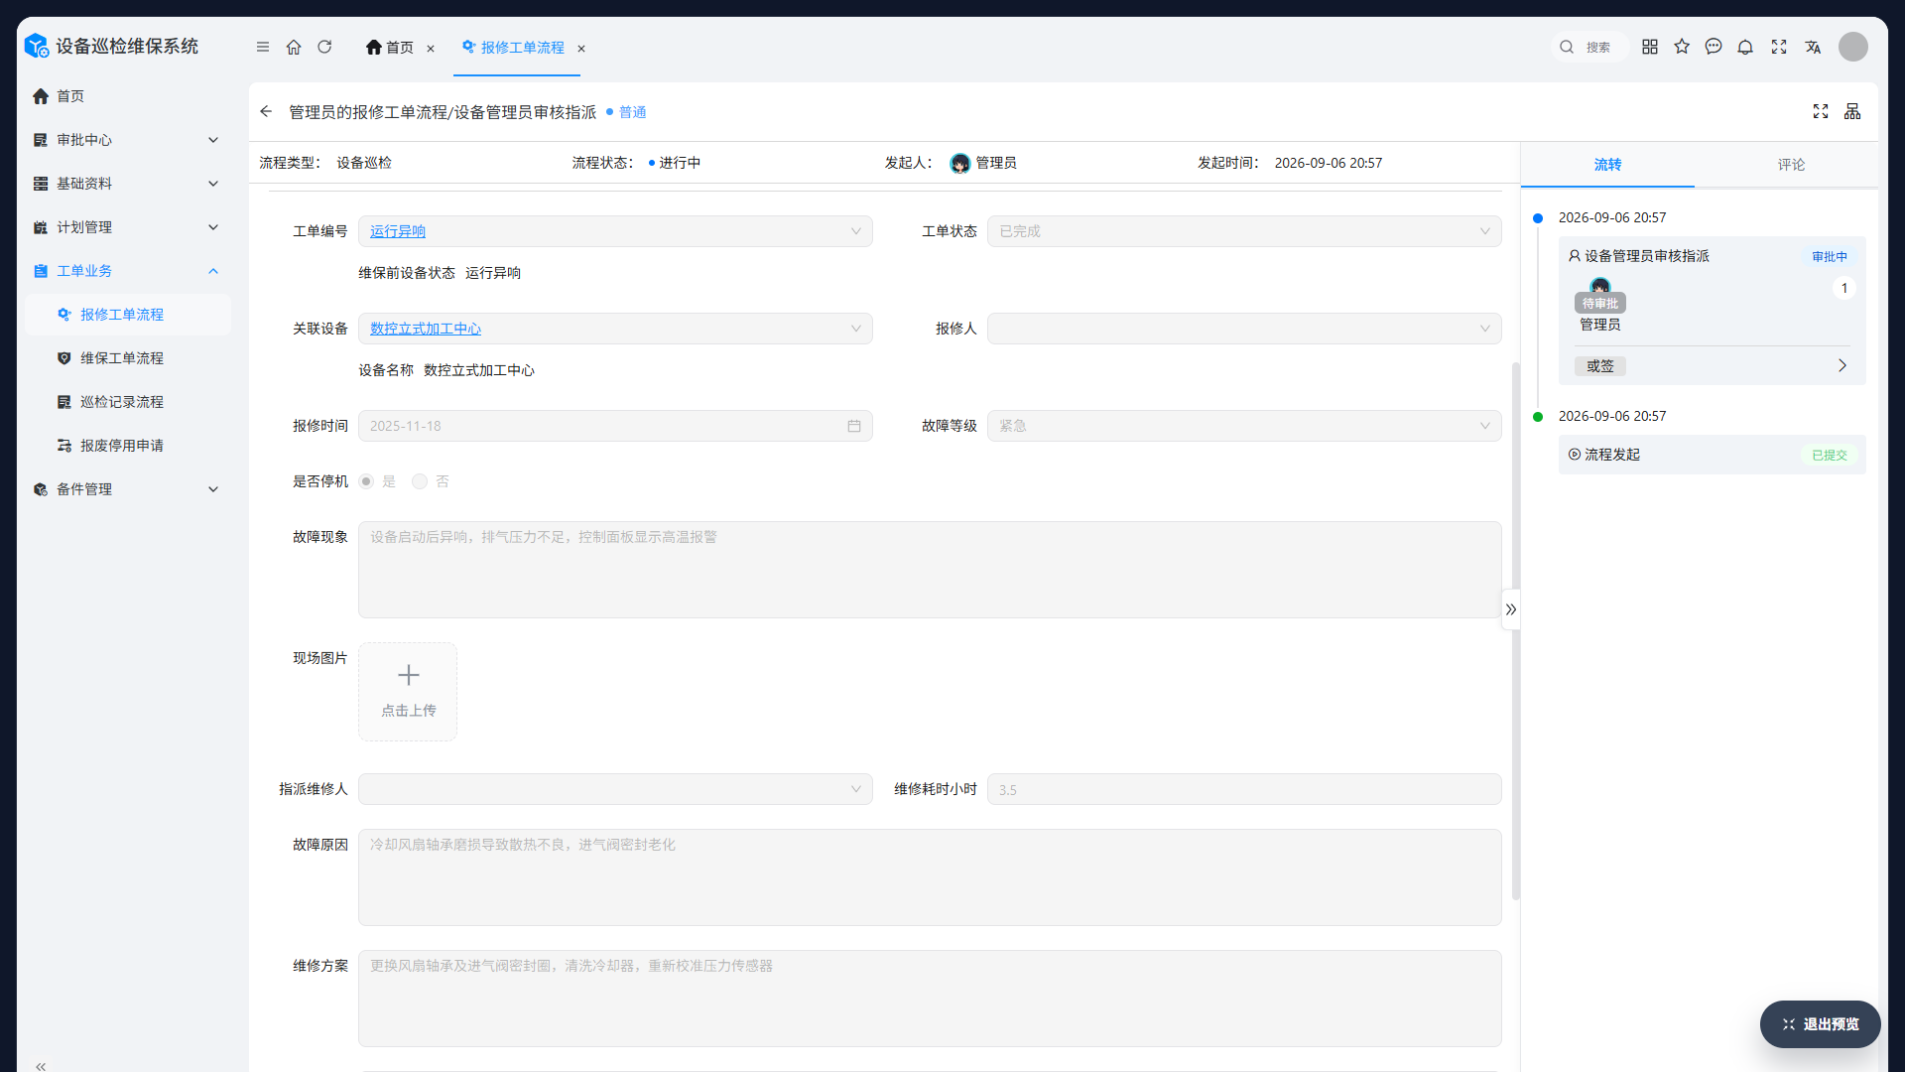Image resolution: width=1905 pixels, height=1072 pixels.
Task: Go back with the left arrow icon
Action: [266, 112]
